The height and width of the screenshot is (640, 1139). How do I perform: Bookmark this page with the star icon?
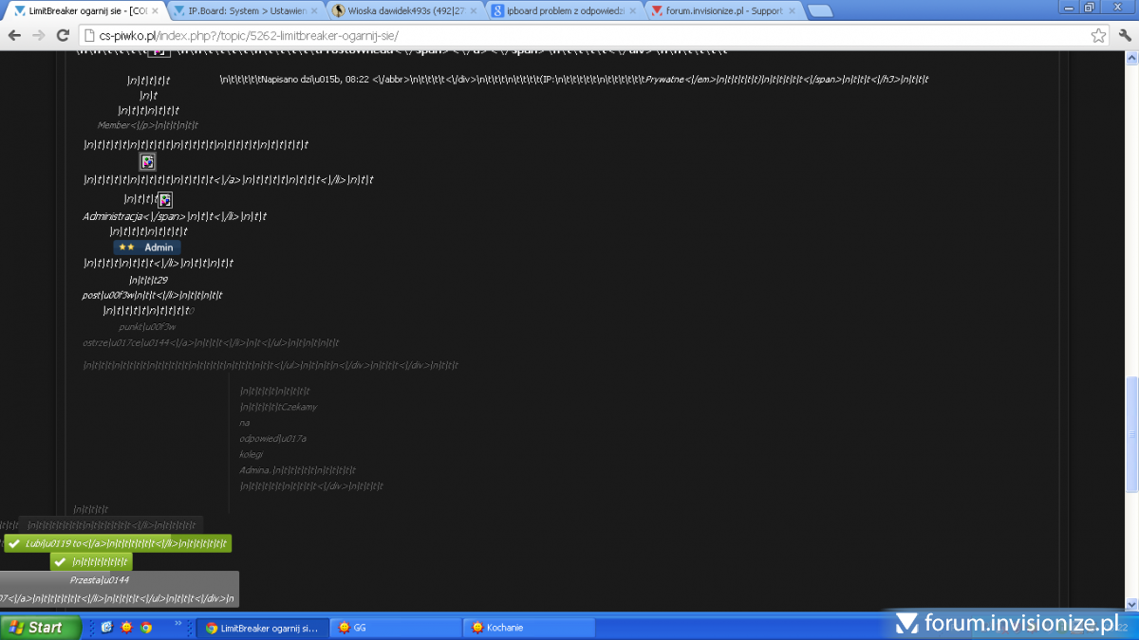click(x=1098, y=35)
